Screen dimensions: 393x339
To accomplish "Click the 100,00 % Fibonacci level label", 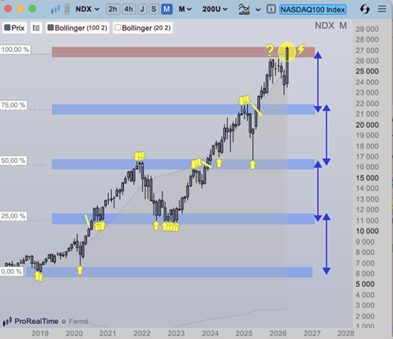I will pos(15,50).
